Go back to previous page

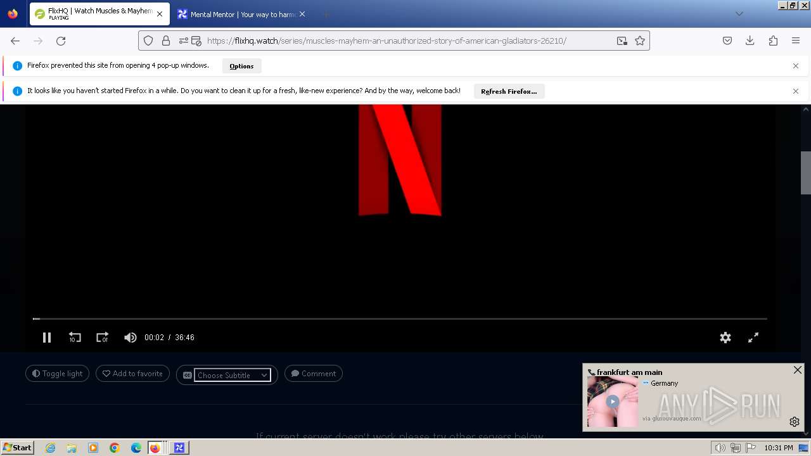(15, 41)
